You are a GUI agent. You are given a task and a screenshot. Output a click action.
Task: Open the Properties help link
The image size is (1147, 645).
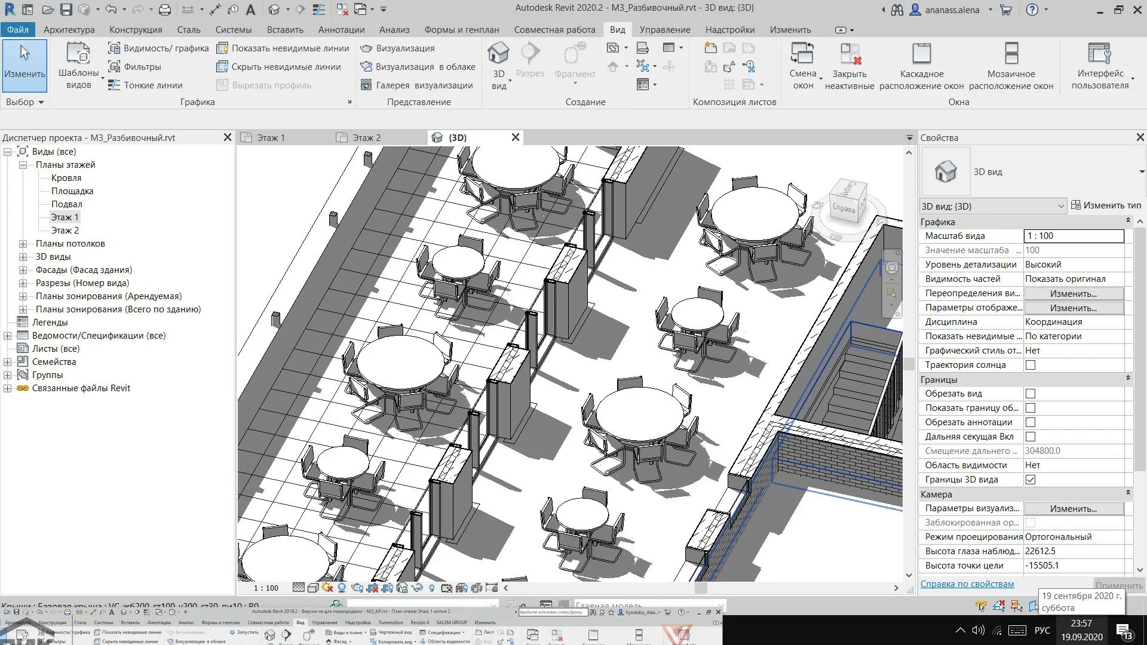pyautogui.click(x=967, y=584)
